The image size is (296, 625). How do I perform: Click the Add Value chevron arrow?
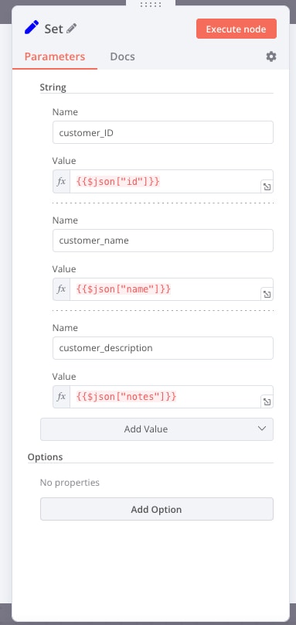pyautogui.click(x=262, y=429)
